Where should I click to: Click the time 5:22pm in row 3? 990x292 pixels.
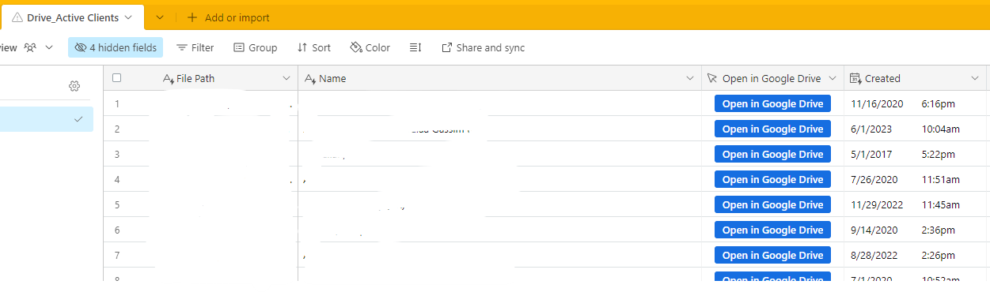point(939,154)
